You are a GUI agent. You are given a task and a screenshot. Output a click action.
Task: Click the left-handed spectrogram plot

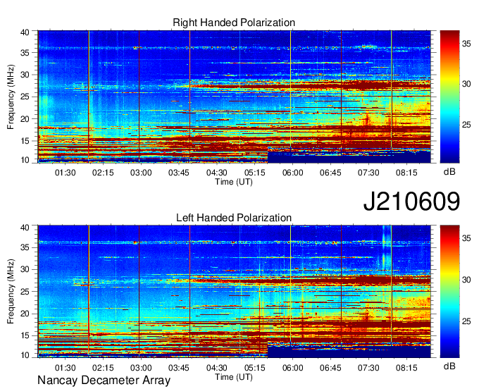pos(235,292)
